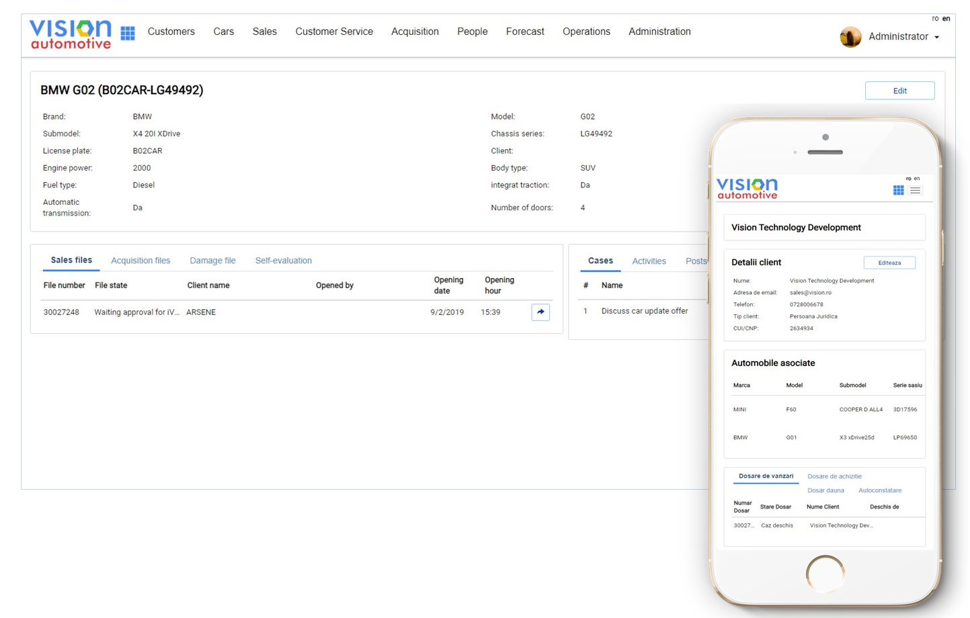Open the Acquisition menu
Viewport: 970px width, 618px height.
[415, 32]
